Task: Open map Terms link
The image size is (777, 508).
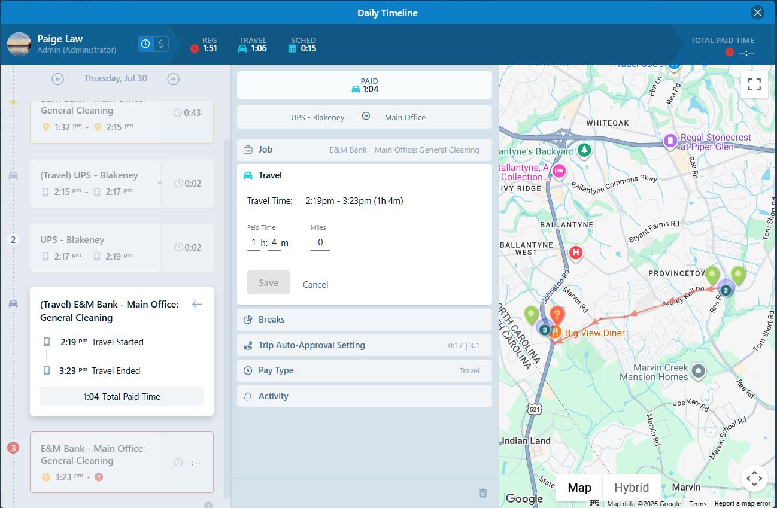Action: [x=697, y=504]
